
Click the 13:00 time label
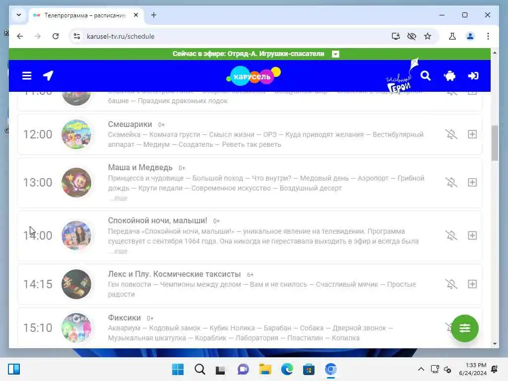[x=38, y=183]
